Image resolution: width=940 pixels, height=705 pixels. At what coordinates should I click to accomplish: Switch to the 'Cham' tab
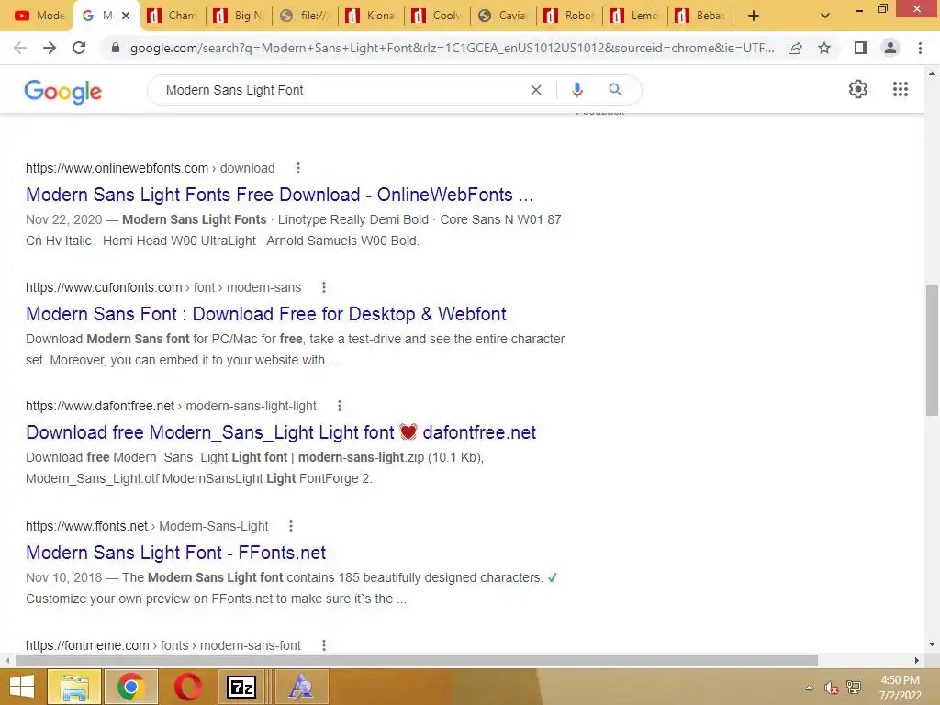pos(173,16)
